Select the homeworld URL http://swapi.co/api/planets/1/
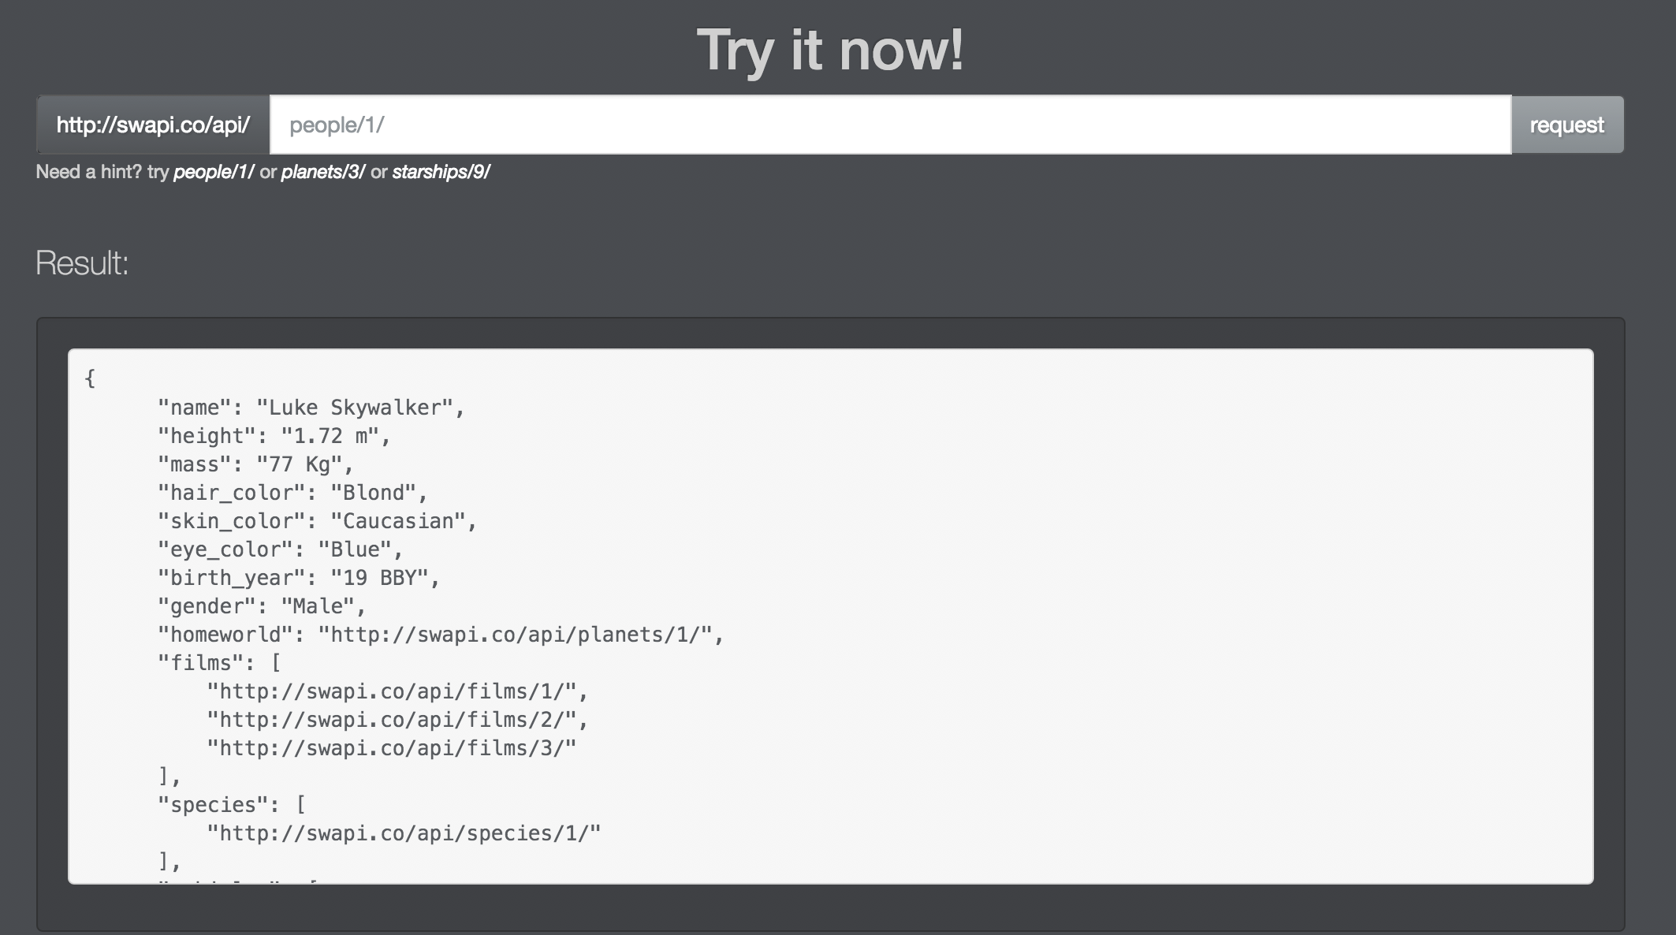 (520, 634)
